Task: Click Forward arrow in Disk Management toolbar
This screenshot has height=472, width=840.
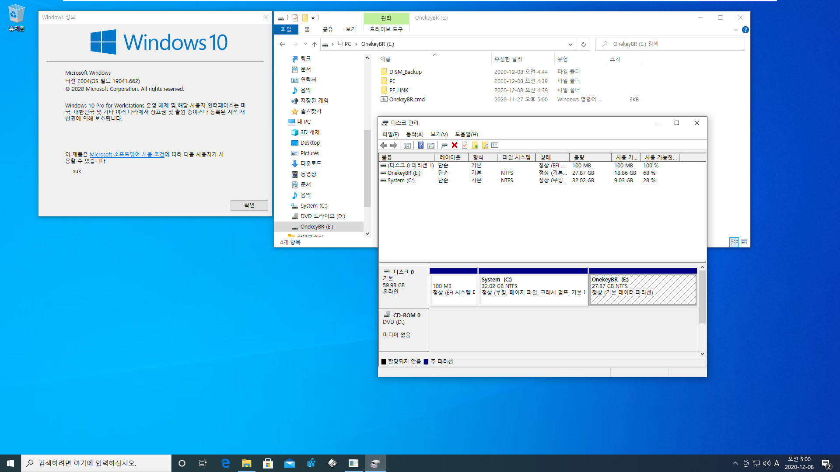Action: (x=394, y=145)
